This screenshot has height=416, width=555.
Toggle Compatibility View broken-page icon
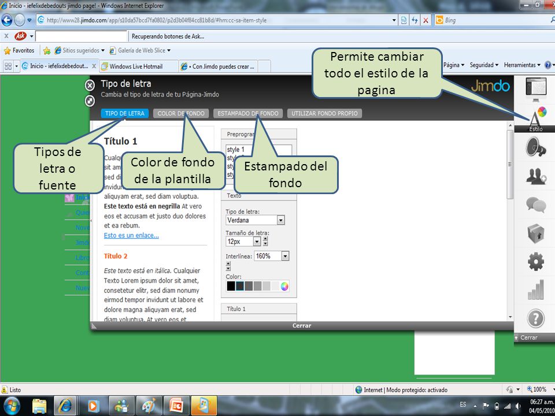tap(404, 20)
